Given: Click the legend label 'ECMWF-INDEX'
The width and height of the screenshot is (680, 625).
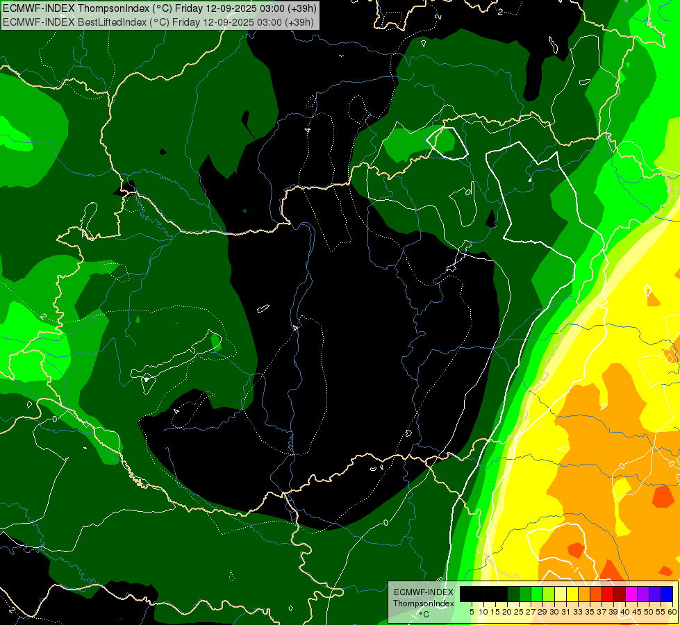Looking at the screenshot, I should pos(424,592).
